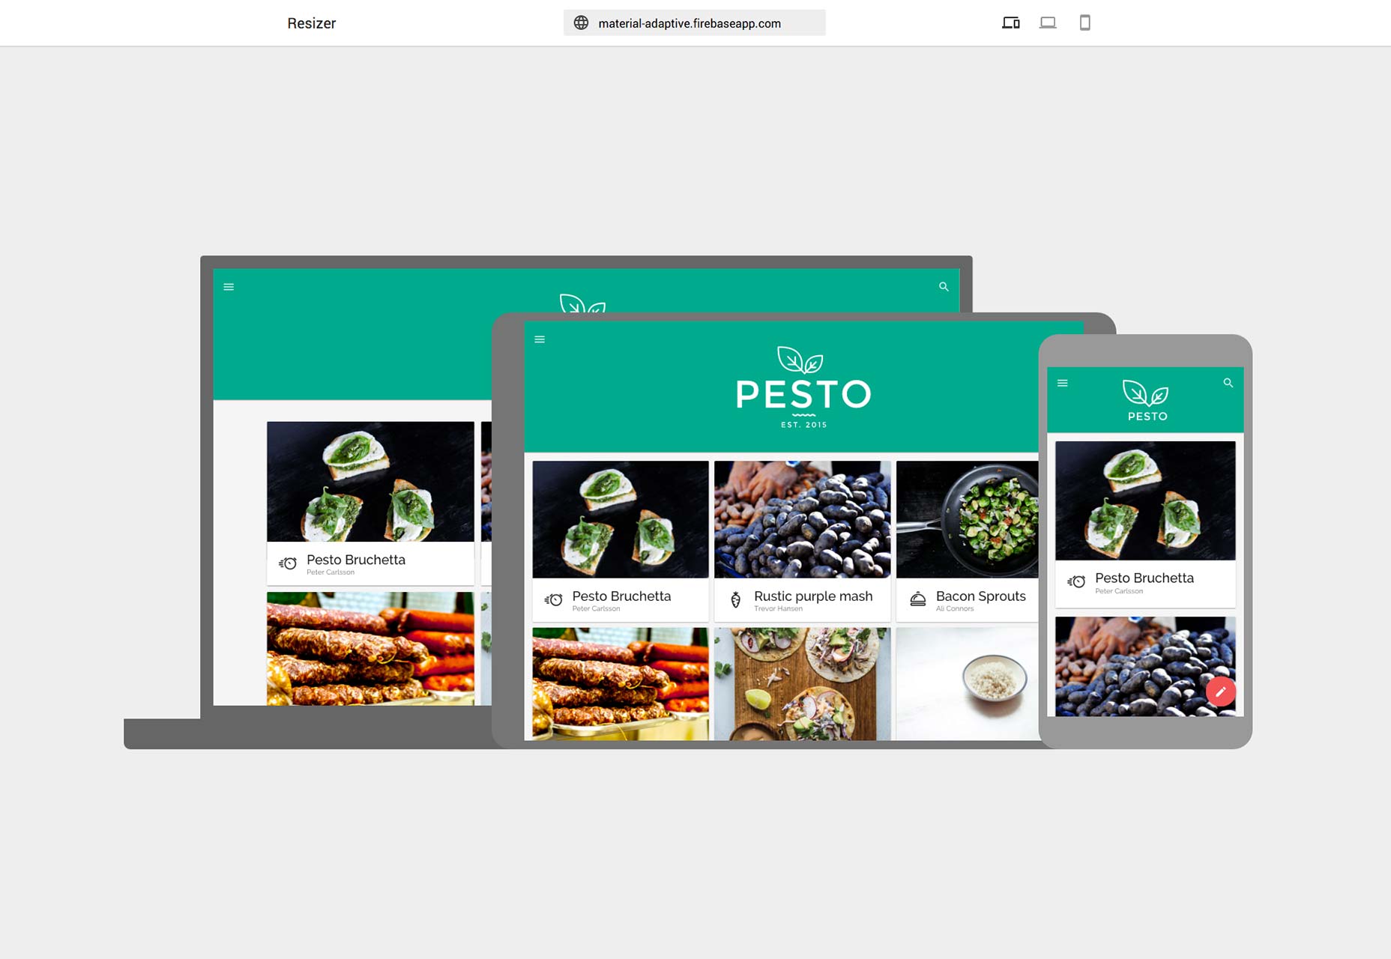Click Pesto Bruchetta title in tablet preview

pyautogui.click(x=621, y=596)
